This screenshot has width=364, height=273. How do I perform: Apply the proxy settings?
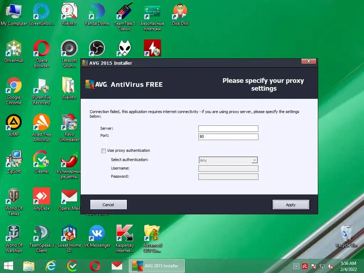click(291, 205)
